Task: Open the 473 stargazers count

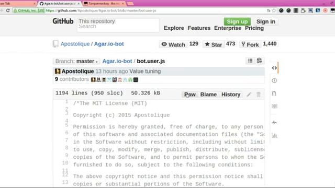Action: coord(230,44)
